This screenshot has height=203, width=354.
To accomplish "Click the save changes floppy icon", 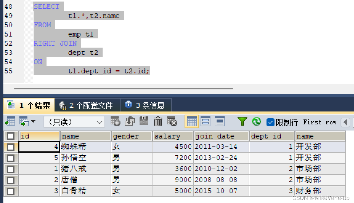I will [144, 121].
